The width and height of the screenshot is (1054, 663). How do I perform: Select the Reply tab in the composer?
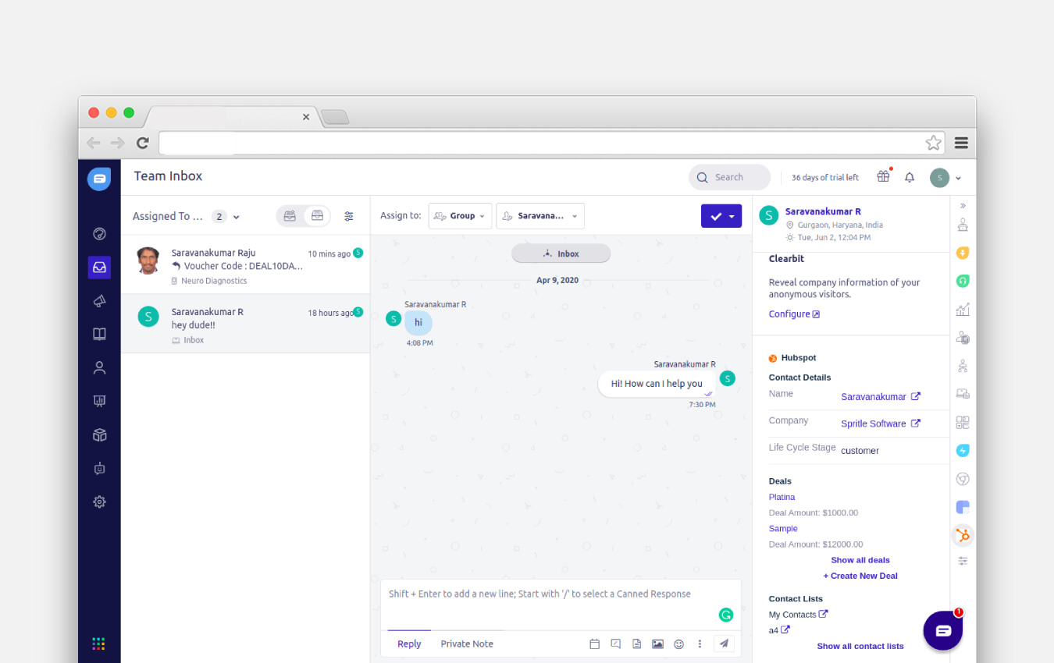409,643
